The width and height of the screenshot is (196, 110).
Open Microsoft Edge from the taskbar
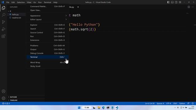coord(104,108)
